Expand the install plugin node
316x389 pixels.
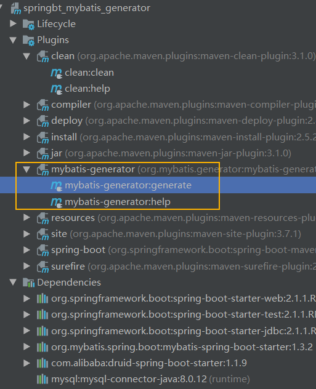(27, 137)
